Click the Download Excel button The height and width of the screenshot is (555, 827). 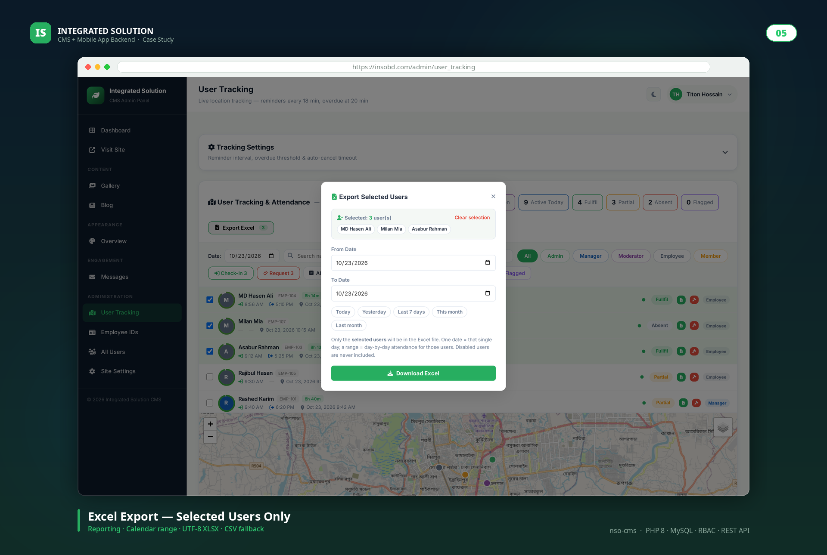pos(413,373)
